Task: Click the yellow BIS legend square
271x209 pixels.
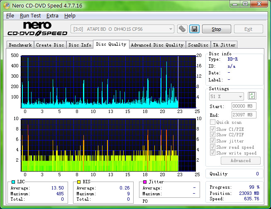Action: pyautogui.click(x=78, y=182)
